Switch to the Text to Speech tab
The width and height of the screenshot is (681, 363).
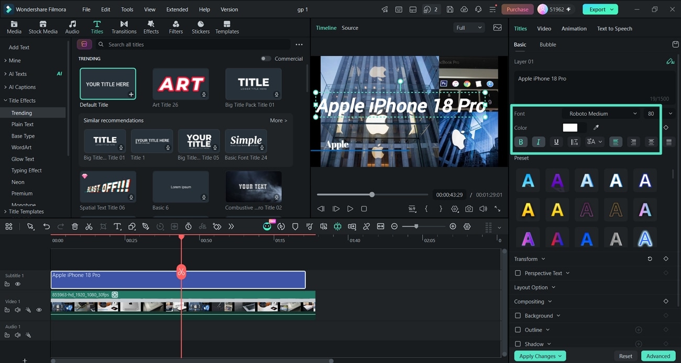(x=614, y=28)
